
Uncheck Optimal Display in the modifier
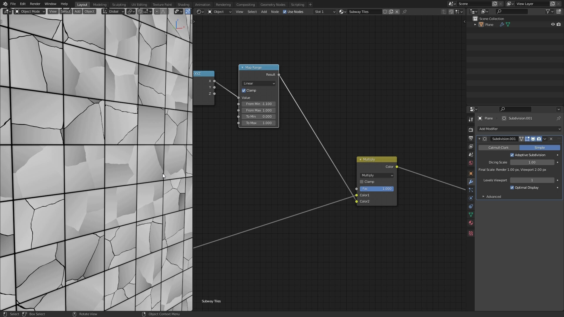[512, 188]
